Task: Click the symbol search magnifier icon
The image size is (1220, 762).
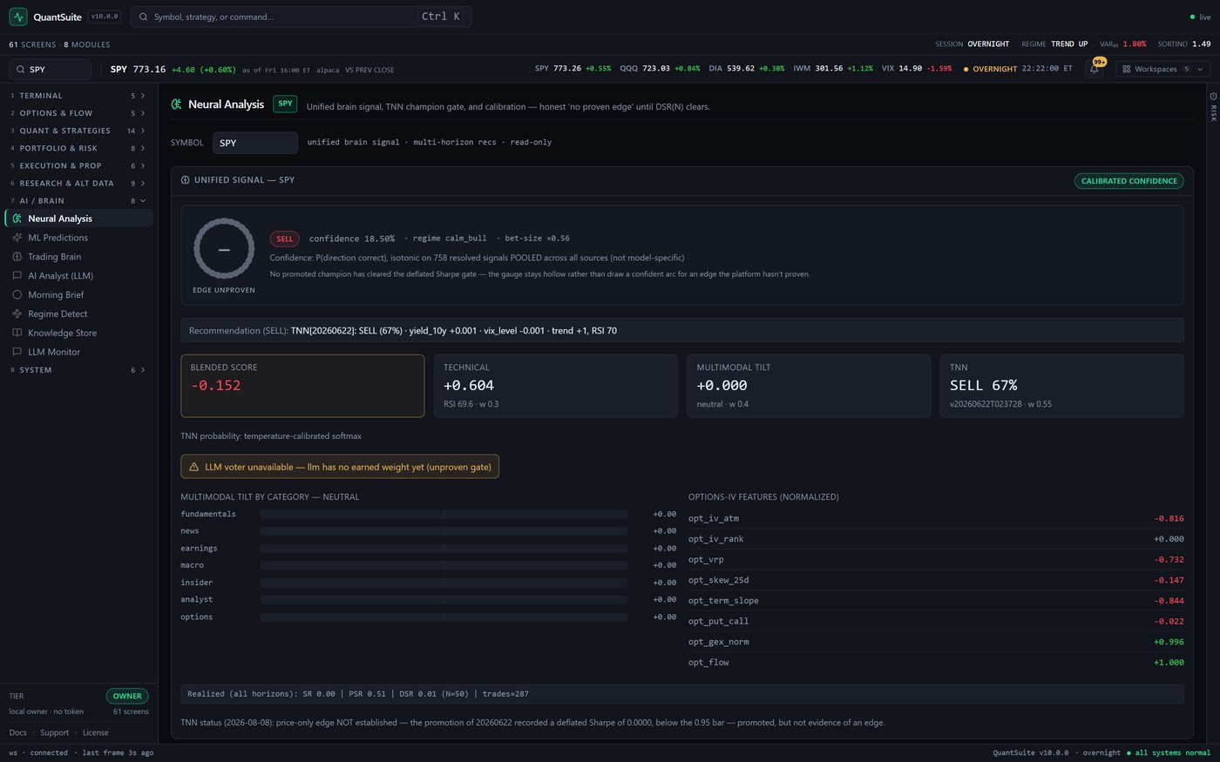Action: pos(20,70)
